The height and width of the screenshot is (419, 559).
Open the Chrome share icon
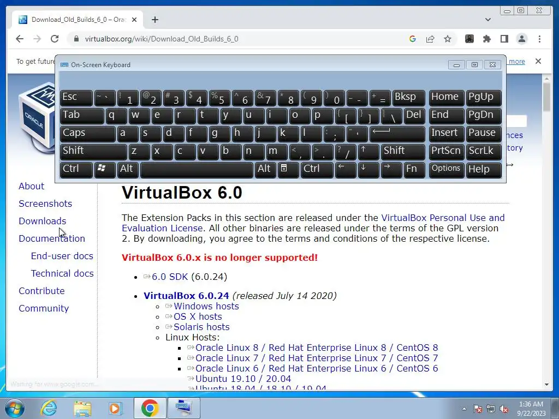[x=430, y=39]
